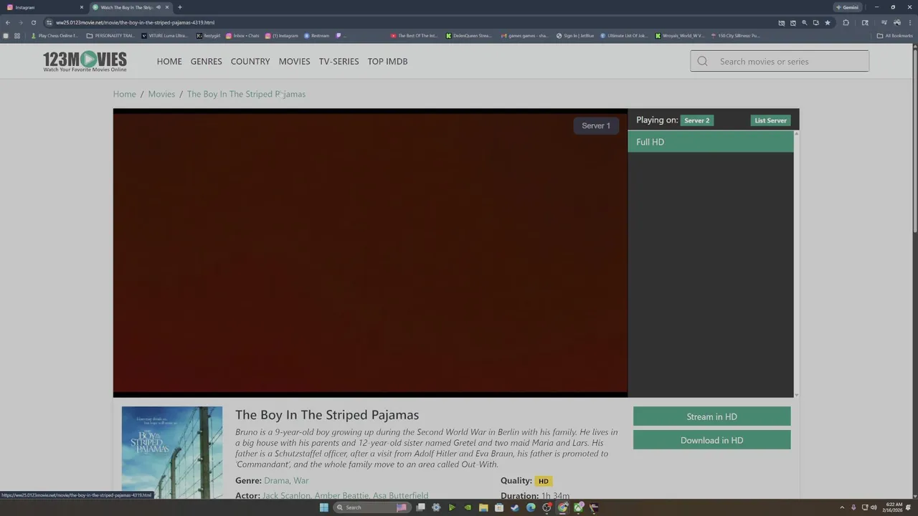Open the Microsoft Store taskbar icon
This screenshot has width=918, height=516.
[x=499, y=507]
